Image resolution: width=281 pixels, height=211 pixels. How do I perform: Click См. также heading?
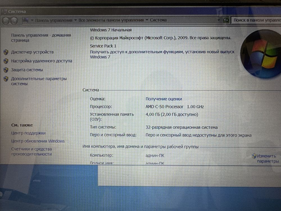[22, 125]
